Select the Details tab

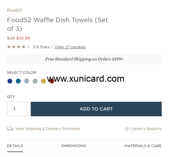[15, 146]
